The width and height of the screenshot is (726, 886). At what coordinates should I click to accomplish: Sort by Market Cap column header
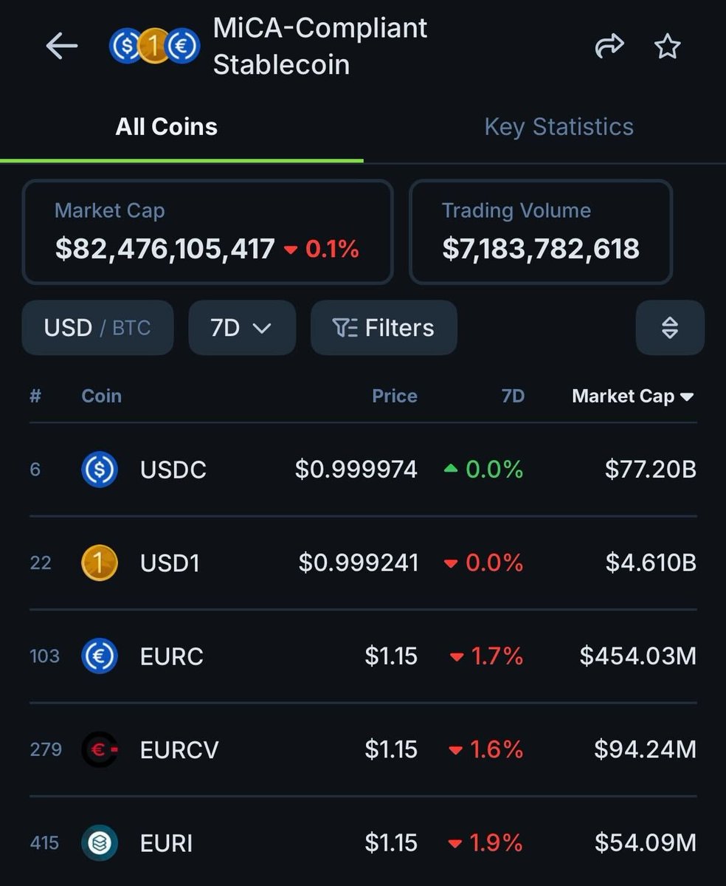pyautogui.click(x=632, y=396)
